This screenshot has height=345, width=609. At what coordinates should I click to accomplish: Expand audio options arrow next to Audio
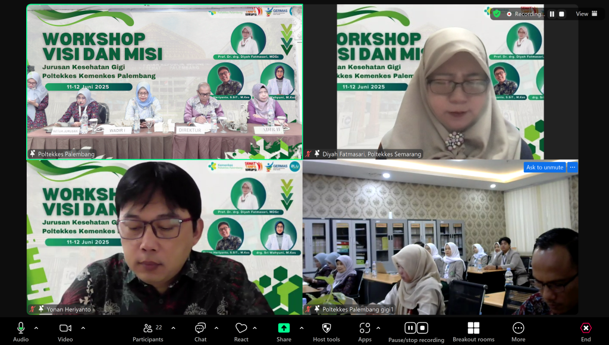[36, 328]
